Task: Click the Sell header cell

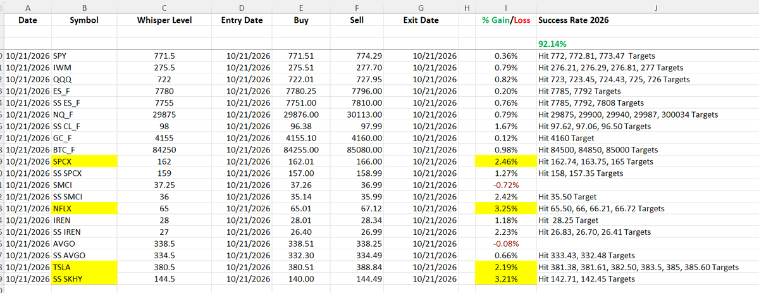Action: tap(357, 20)
